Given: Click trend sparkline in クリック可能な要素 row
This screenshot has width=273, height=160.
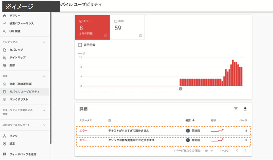Looking at the screenshot, I should pos(217,140).
